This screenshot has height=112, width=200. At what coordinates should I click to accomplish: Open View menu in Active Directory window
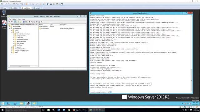tap(19, 19)
